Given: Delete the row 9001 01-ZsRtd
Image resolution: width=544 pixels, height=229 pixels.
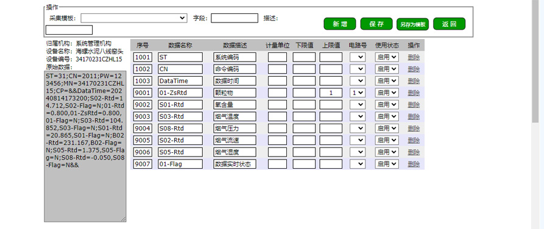Looking at the screenshot, I should coord(414,93).
